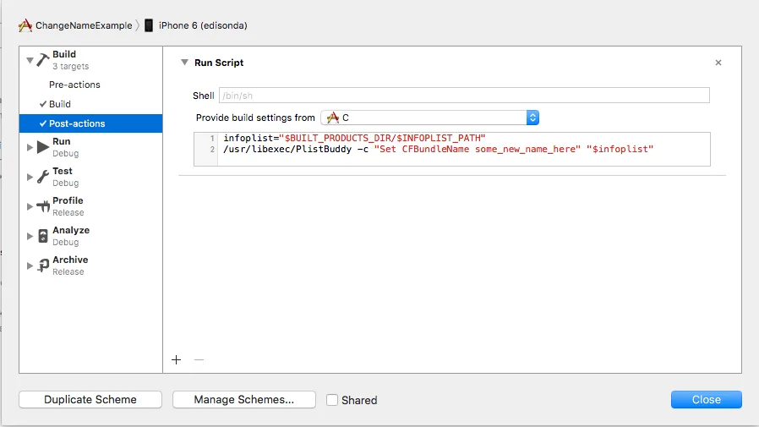Click the Test wrench icon
The width and height of the screenshot is (759, 427).
point(43,177)
